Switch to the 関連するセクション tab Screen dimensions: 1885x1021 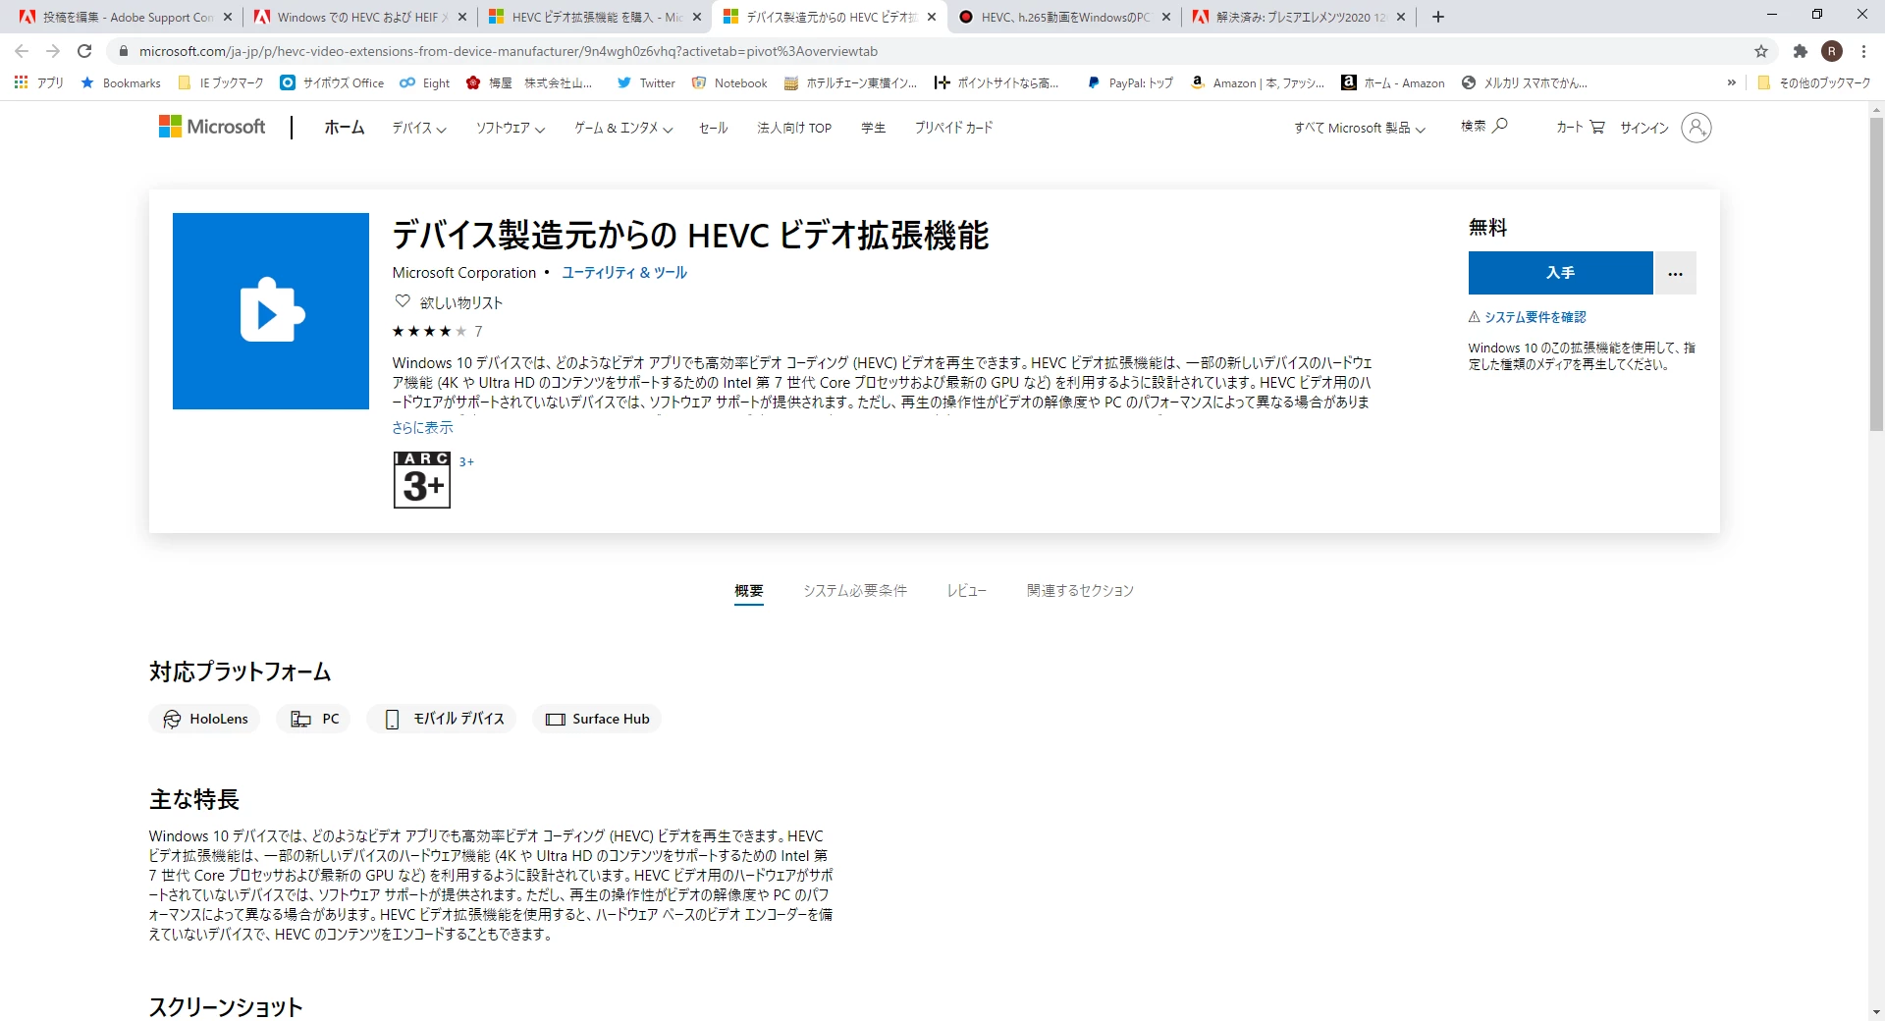(x=1080, y=590)
